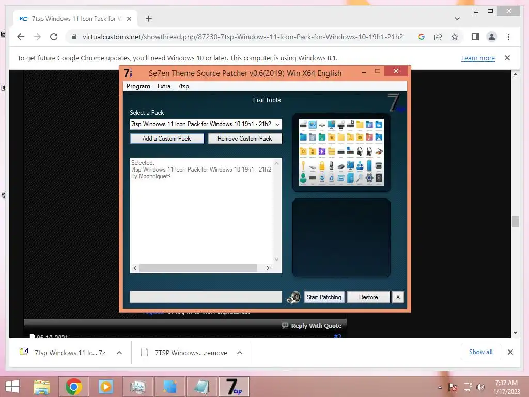Open the 7TSP Windows....remove download
529x397 pixels.
pos(184,353)
